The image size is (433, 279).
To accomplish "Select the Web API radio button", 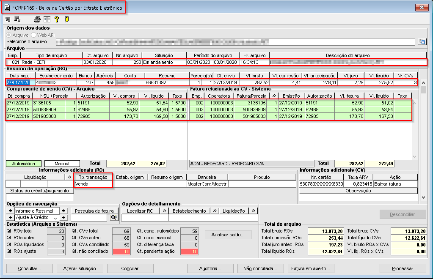I will (x=34, y=35).
